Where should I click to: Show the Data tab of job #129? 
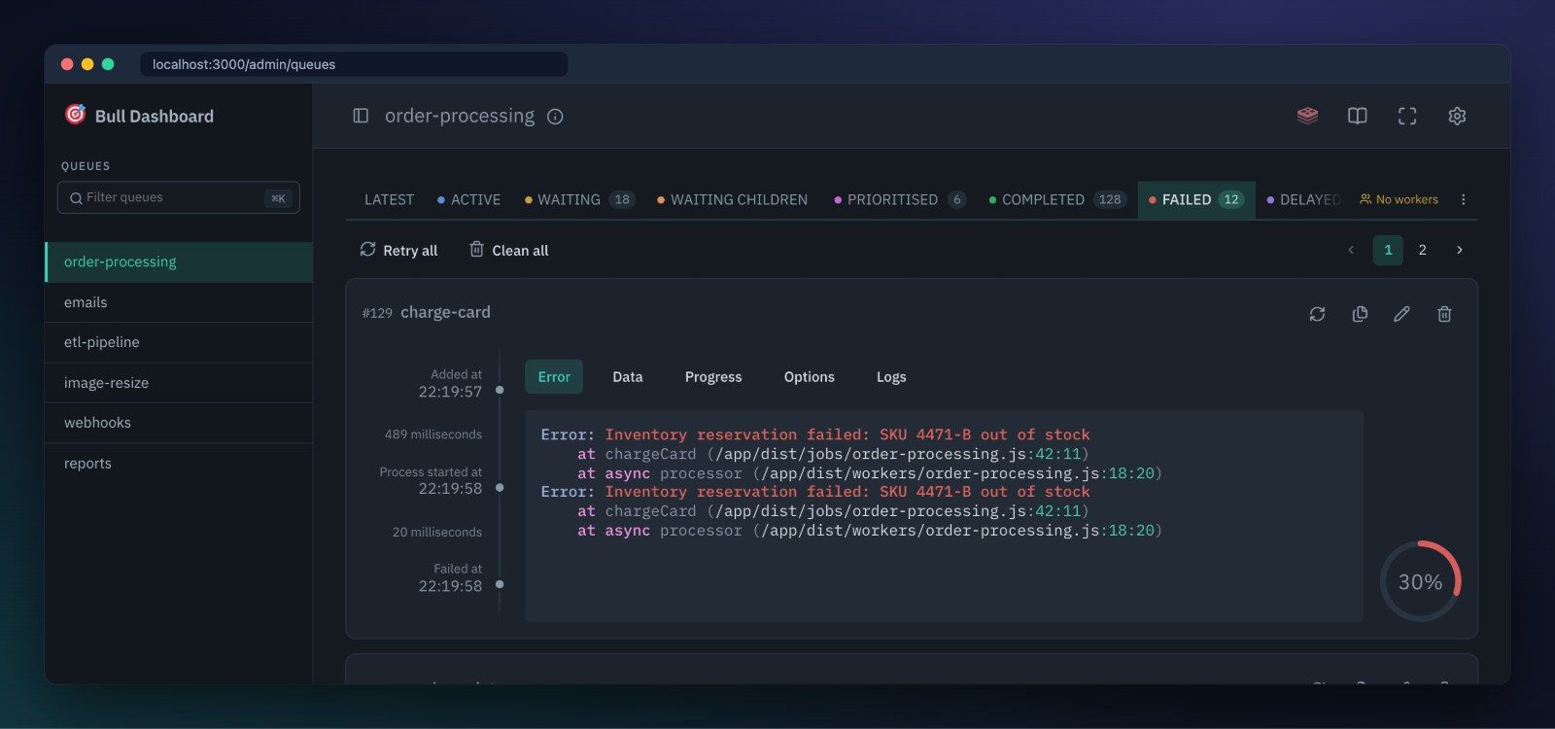click(628, 377)
